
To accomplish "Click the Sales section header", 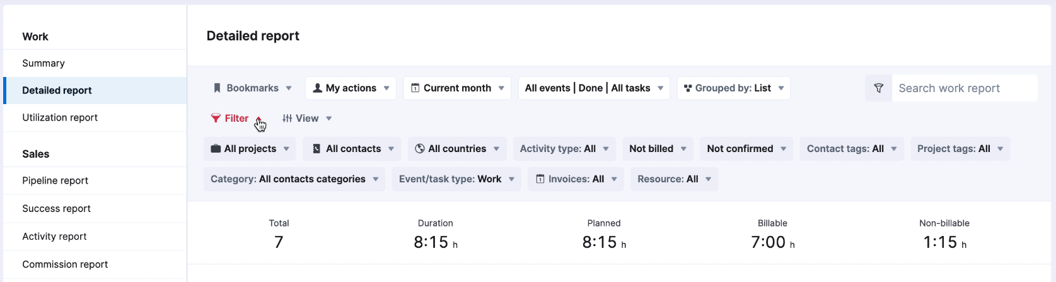I will tap(36, 154).
